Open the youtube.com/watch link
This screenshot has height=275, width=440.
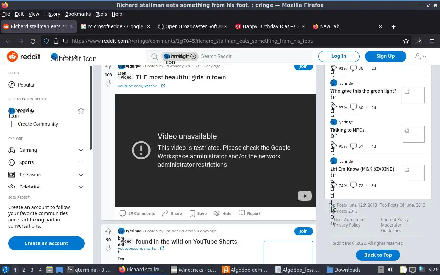pos(141,86)
